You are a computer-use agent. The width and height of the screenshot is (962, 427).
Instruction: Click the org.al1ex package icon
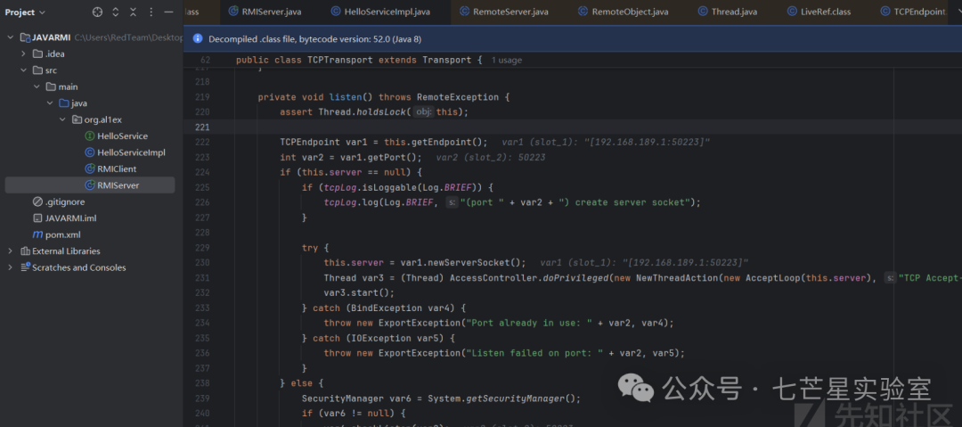(x=77, y=119)
